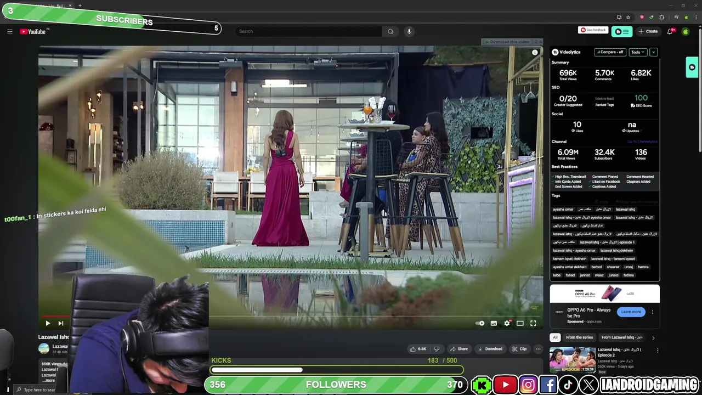Open the notifications bell

[x=670, y=31]
